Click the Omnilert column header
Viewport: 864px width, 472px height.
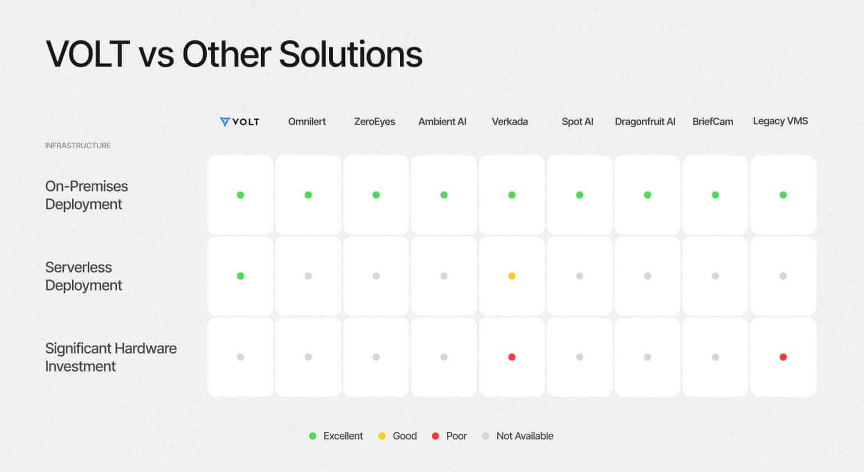click(307, 121)
